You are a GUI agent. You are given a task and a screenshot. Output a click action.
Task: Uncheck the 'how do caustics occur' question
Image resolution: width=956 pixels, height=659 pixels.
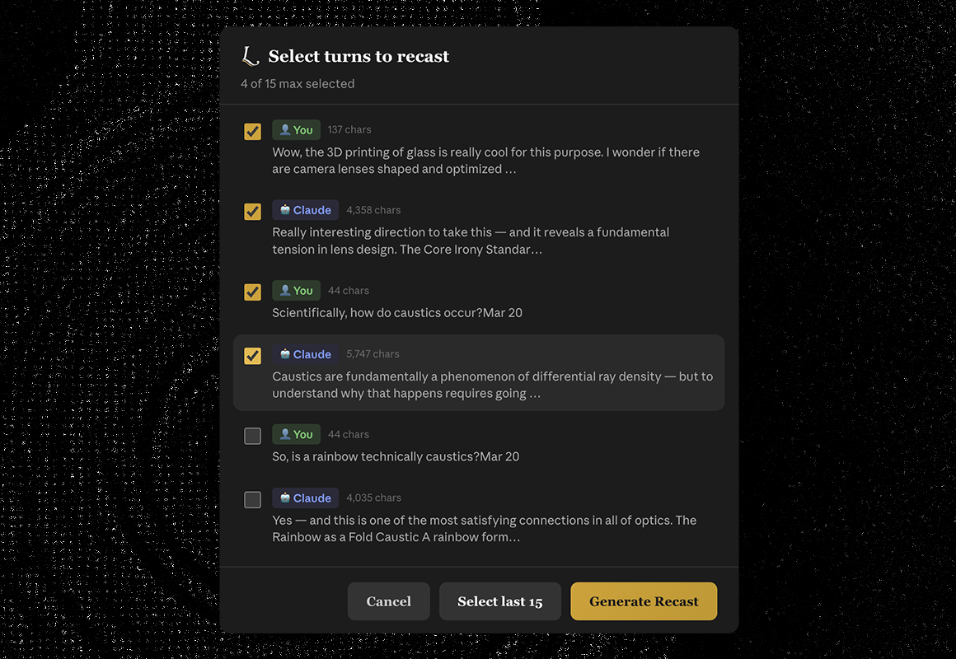pyautogui.click(x=252, y=292)
